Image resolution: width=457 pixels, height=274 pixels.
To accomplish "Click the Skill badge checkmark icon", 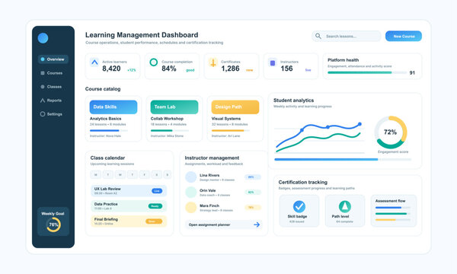I will pos(299,206).
